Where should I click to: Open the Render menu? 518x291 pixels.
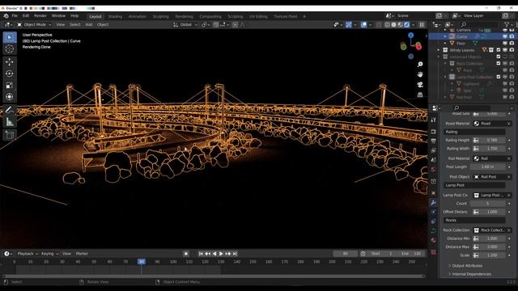click(x=40, y=16)
